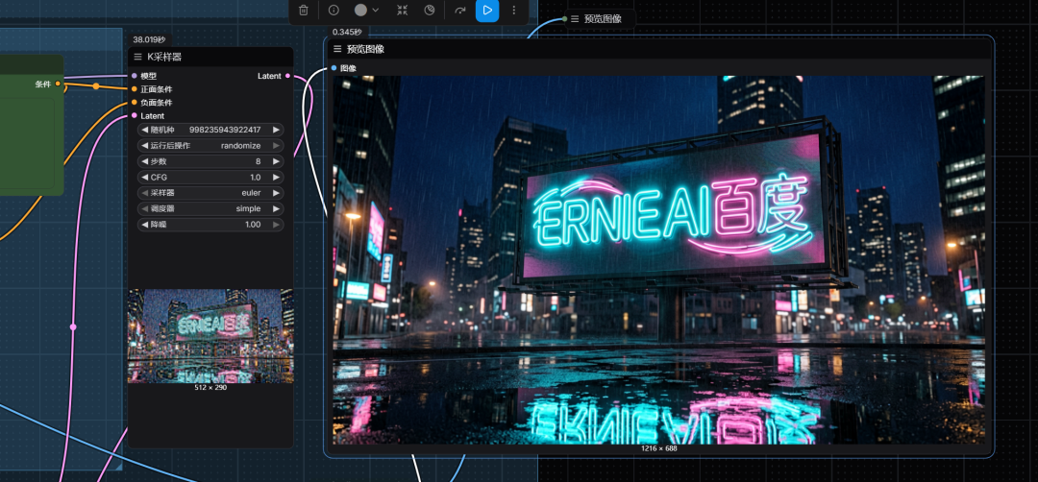Click the 条件 output socket on green node
The image size is (1038, 482).
pyautogui.click(x=58, y=84)
